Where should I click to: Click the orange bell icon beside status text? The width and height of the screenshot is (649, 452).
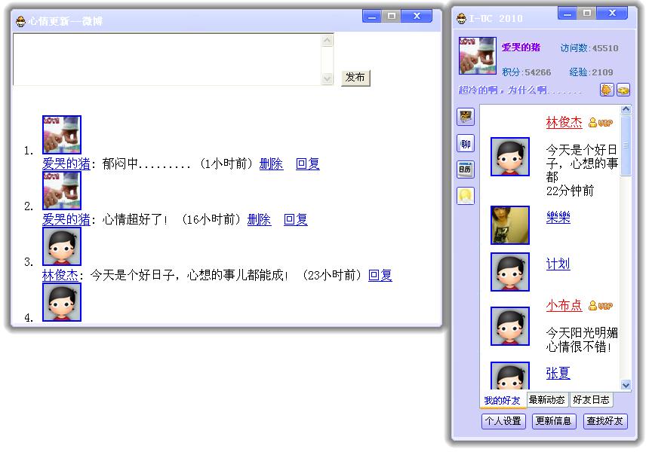click(607, 90)
